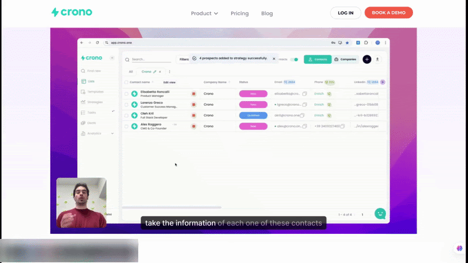468x263 pixels.
Task: Open the Strategies sidebar item
Action: coord(92,102)
